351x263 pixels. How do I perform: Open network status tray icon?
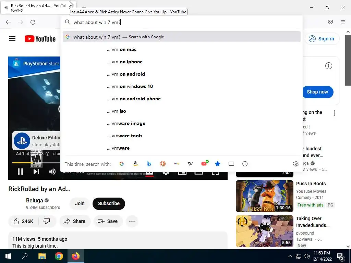pyautogui.click(x=299, y=256)
